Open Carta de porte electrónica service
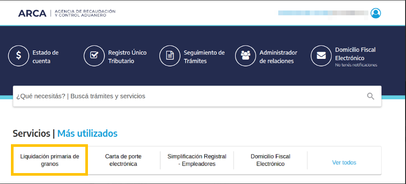This screenshot has height=184, width=406. click(x=123, y=160)
